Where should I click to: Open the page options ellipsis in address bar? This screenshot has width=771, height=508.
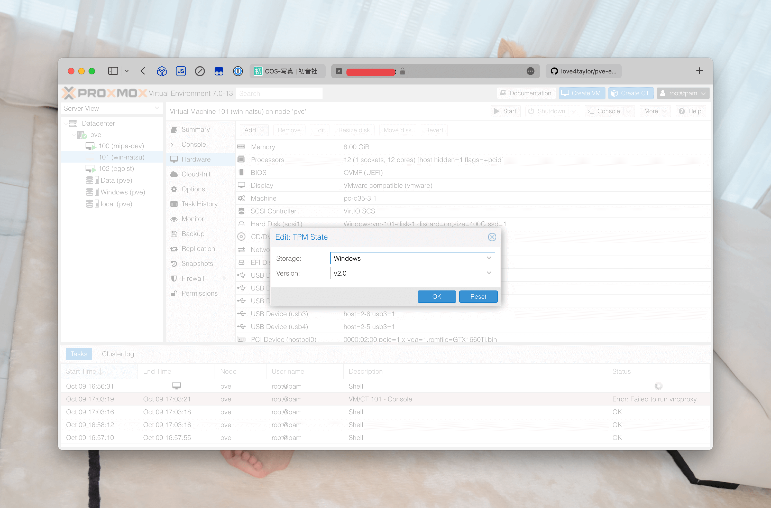[530, 71]
